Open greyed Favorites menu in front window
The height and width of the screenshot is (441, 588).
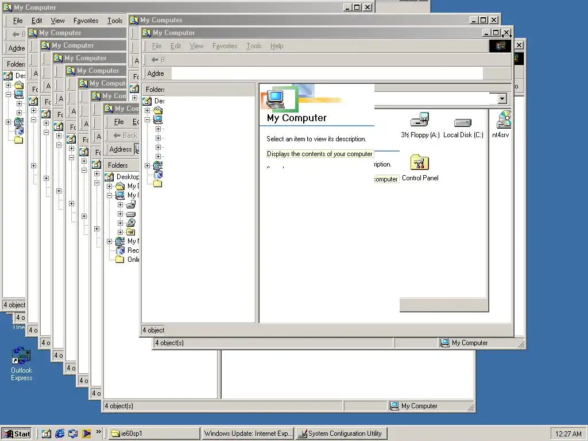coord(225,46)
